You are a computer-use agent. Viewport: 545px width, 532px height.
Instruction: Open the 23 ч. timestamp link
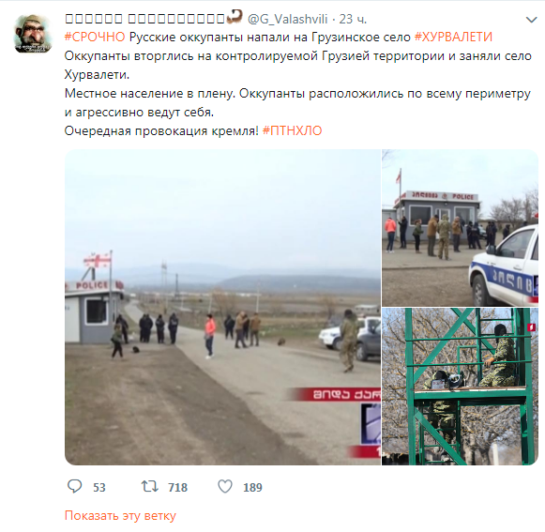pos(353,19)
